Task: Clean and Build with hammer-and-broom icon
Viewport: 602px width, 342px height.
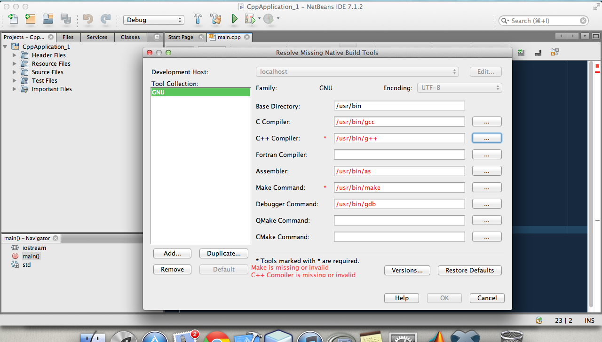Action: (x=216, y=19)
